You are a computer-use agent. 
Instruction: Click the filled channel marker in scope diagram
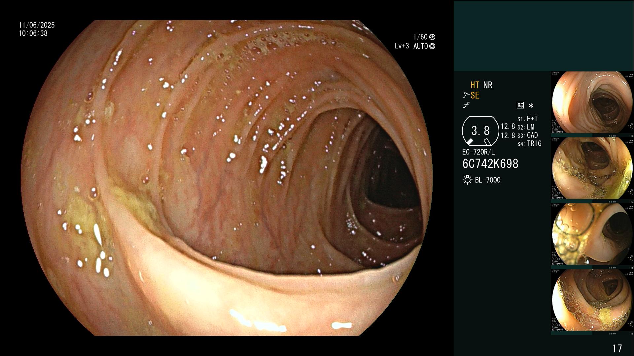click(x=469, y=142)
